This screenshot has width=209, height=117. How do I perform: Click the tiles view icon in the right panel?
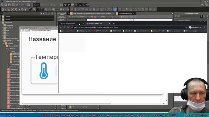pyautogui.click(x=201, y=16)
